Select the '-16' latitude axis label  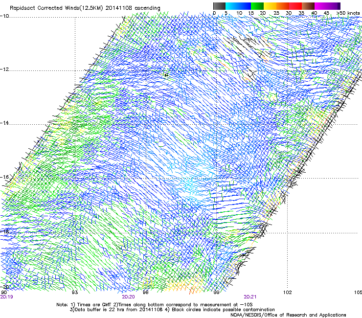click(x=4, y=177)
